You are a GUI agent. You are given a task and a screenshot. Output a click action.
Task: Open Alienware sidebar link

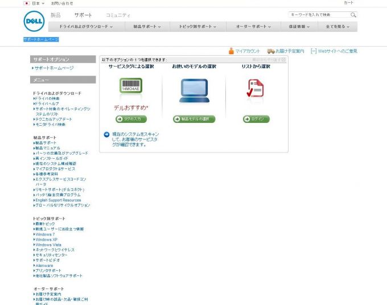(x=44, y=266)
